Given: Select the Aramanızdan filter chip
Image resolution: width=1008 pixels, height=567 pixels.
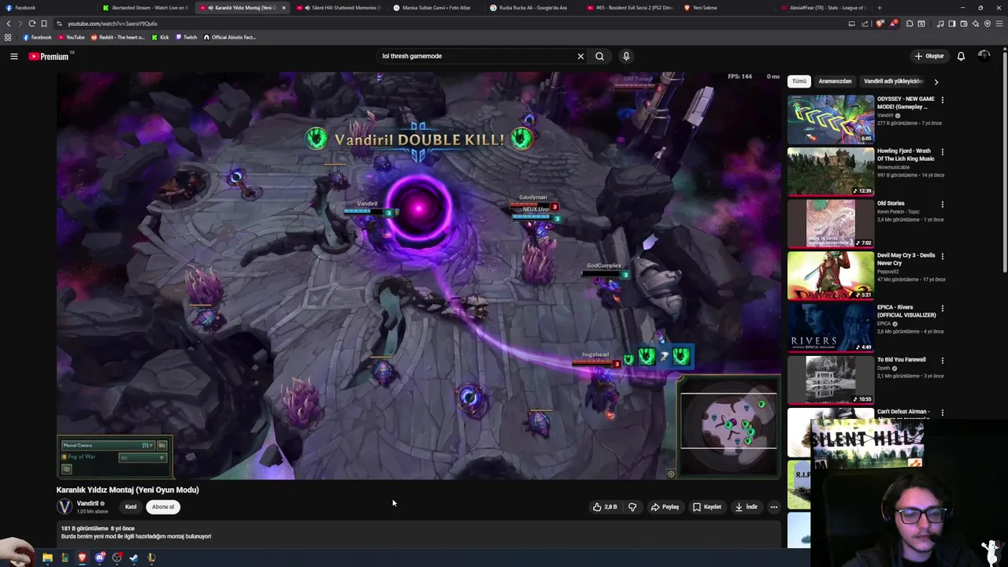Looking at the screenshot, I should 835,81.
